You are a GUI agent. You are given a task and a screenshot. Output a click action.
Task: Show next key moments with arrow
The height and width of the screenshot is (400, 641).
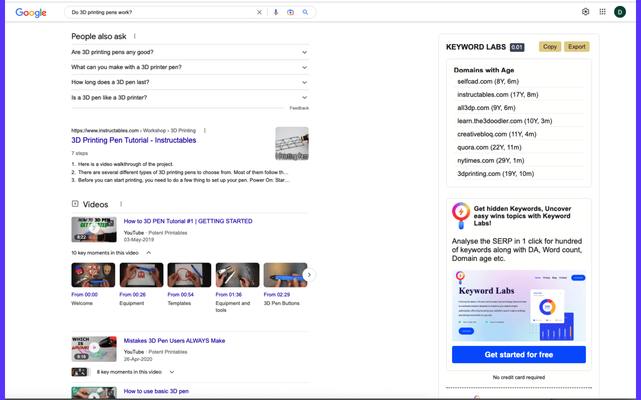tap(309, 274)
